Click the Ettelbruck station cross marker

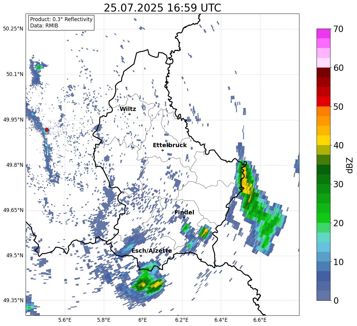coord(163,150)
